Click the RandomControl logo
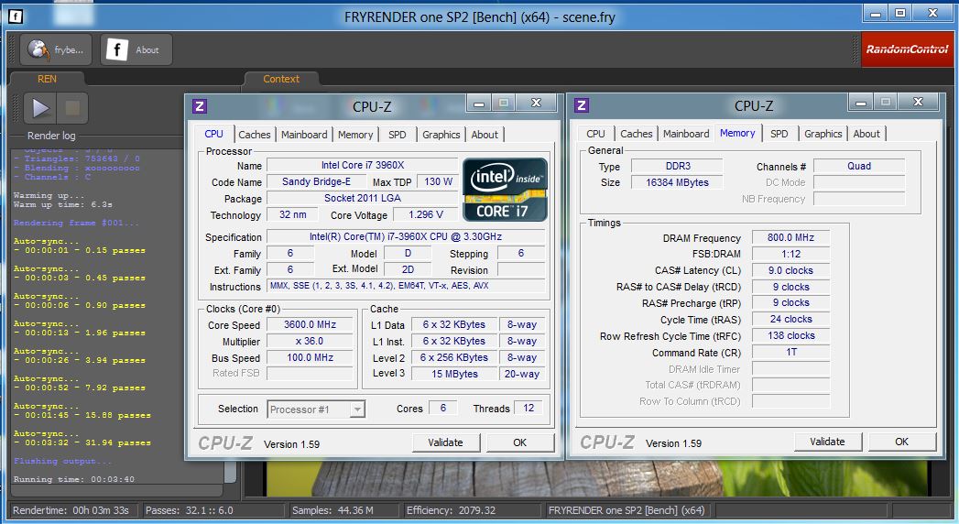 click(906, 50)
